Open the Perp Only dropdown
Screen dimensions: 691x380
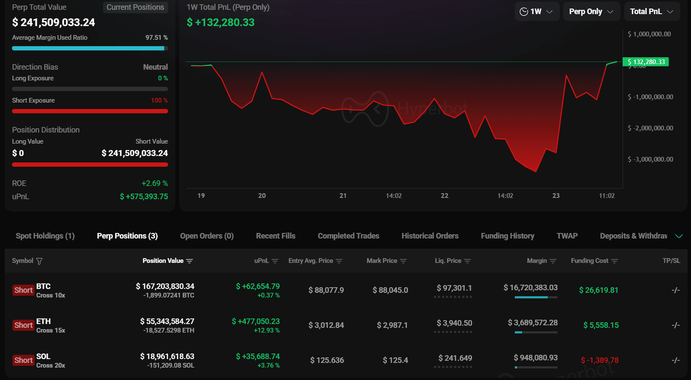[591, 12]
